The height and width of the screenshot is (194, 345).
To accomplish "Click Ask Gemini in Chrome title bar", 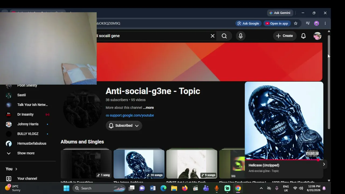I will (280, 13).
